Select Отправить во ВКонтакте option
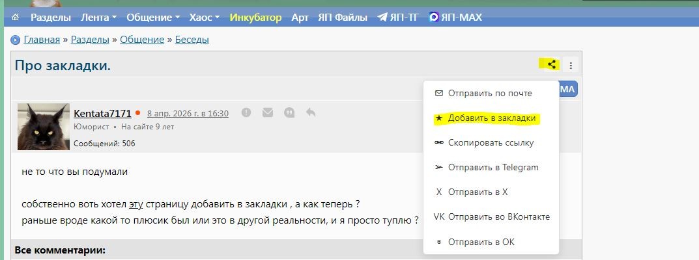699x260 pixels. [491, 217]
